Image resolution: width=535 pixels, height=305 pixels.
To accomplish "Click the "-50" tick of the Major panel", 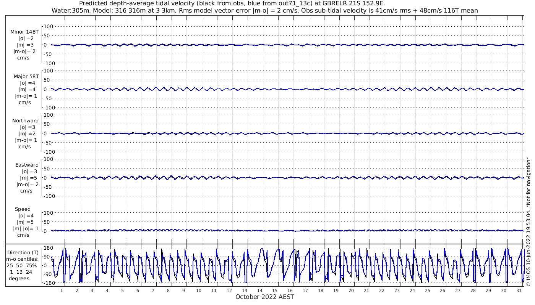I will (48, 98).
